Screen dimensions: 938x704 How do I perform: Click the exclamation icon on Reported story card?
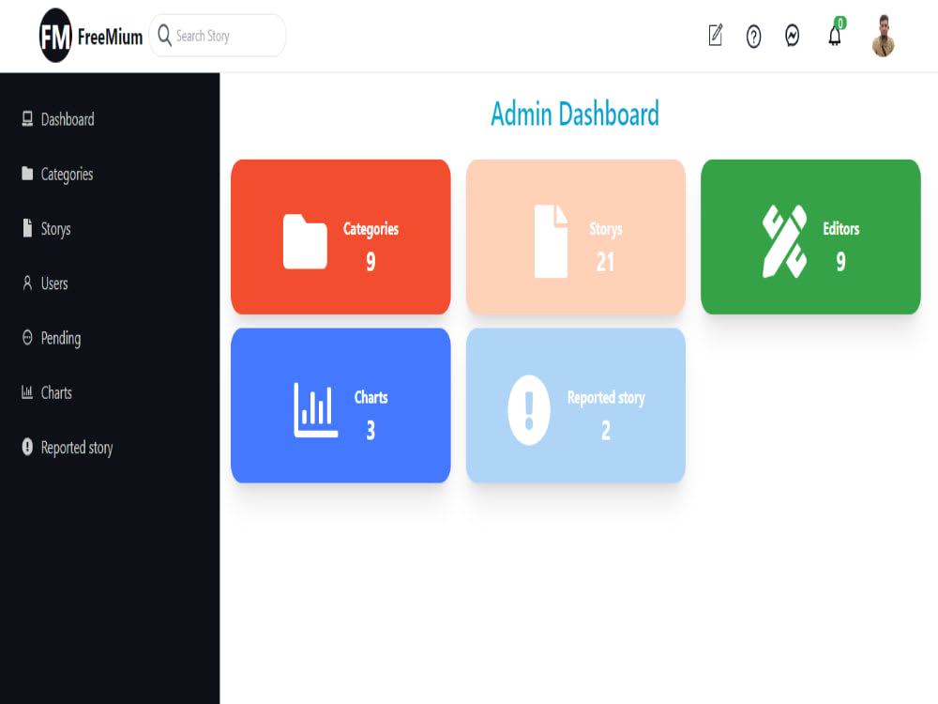click(x=529, y=410)
